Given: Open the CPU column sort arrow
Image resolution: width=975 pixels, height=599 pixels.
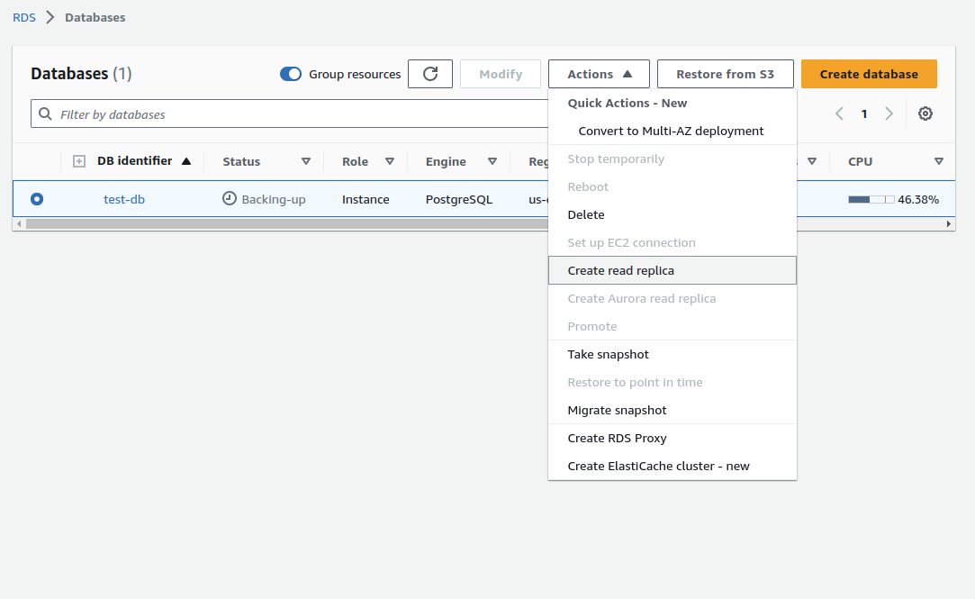Looking at the screenshot, I should [939, 161].
